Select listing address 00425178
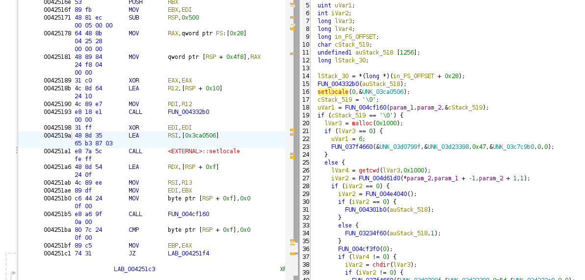This screenshot has height=280, width=585. (57, 33)
